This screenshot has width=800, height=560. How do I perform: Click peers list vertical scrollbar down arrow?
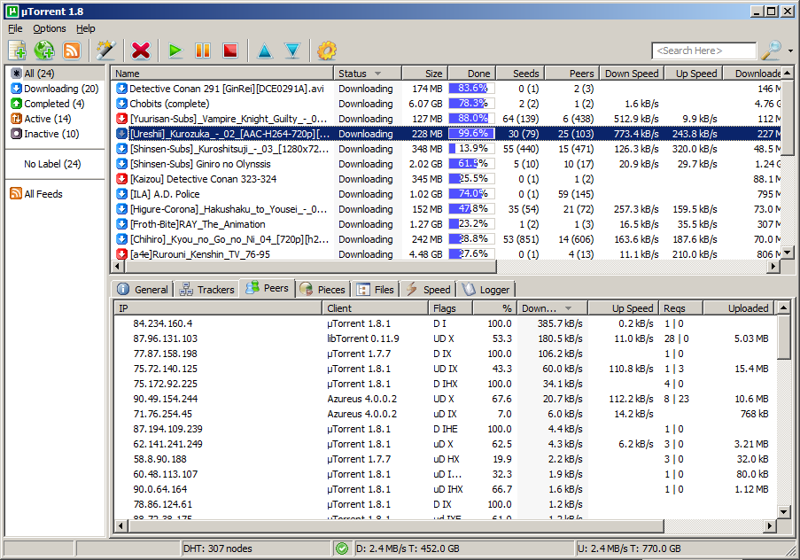click(x=784, y=511)
